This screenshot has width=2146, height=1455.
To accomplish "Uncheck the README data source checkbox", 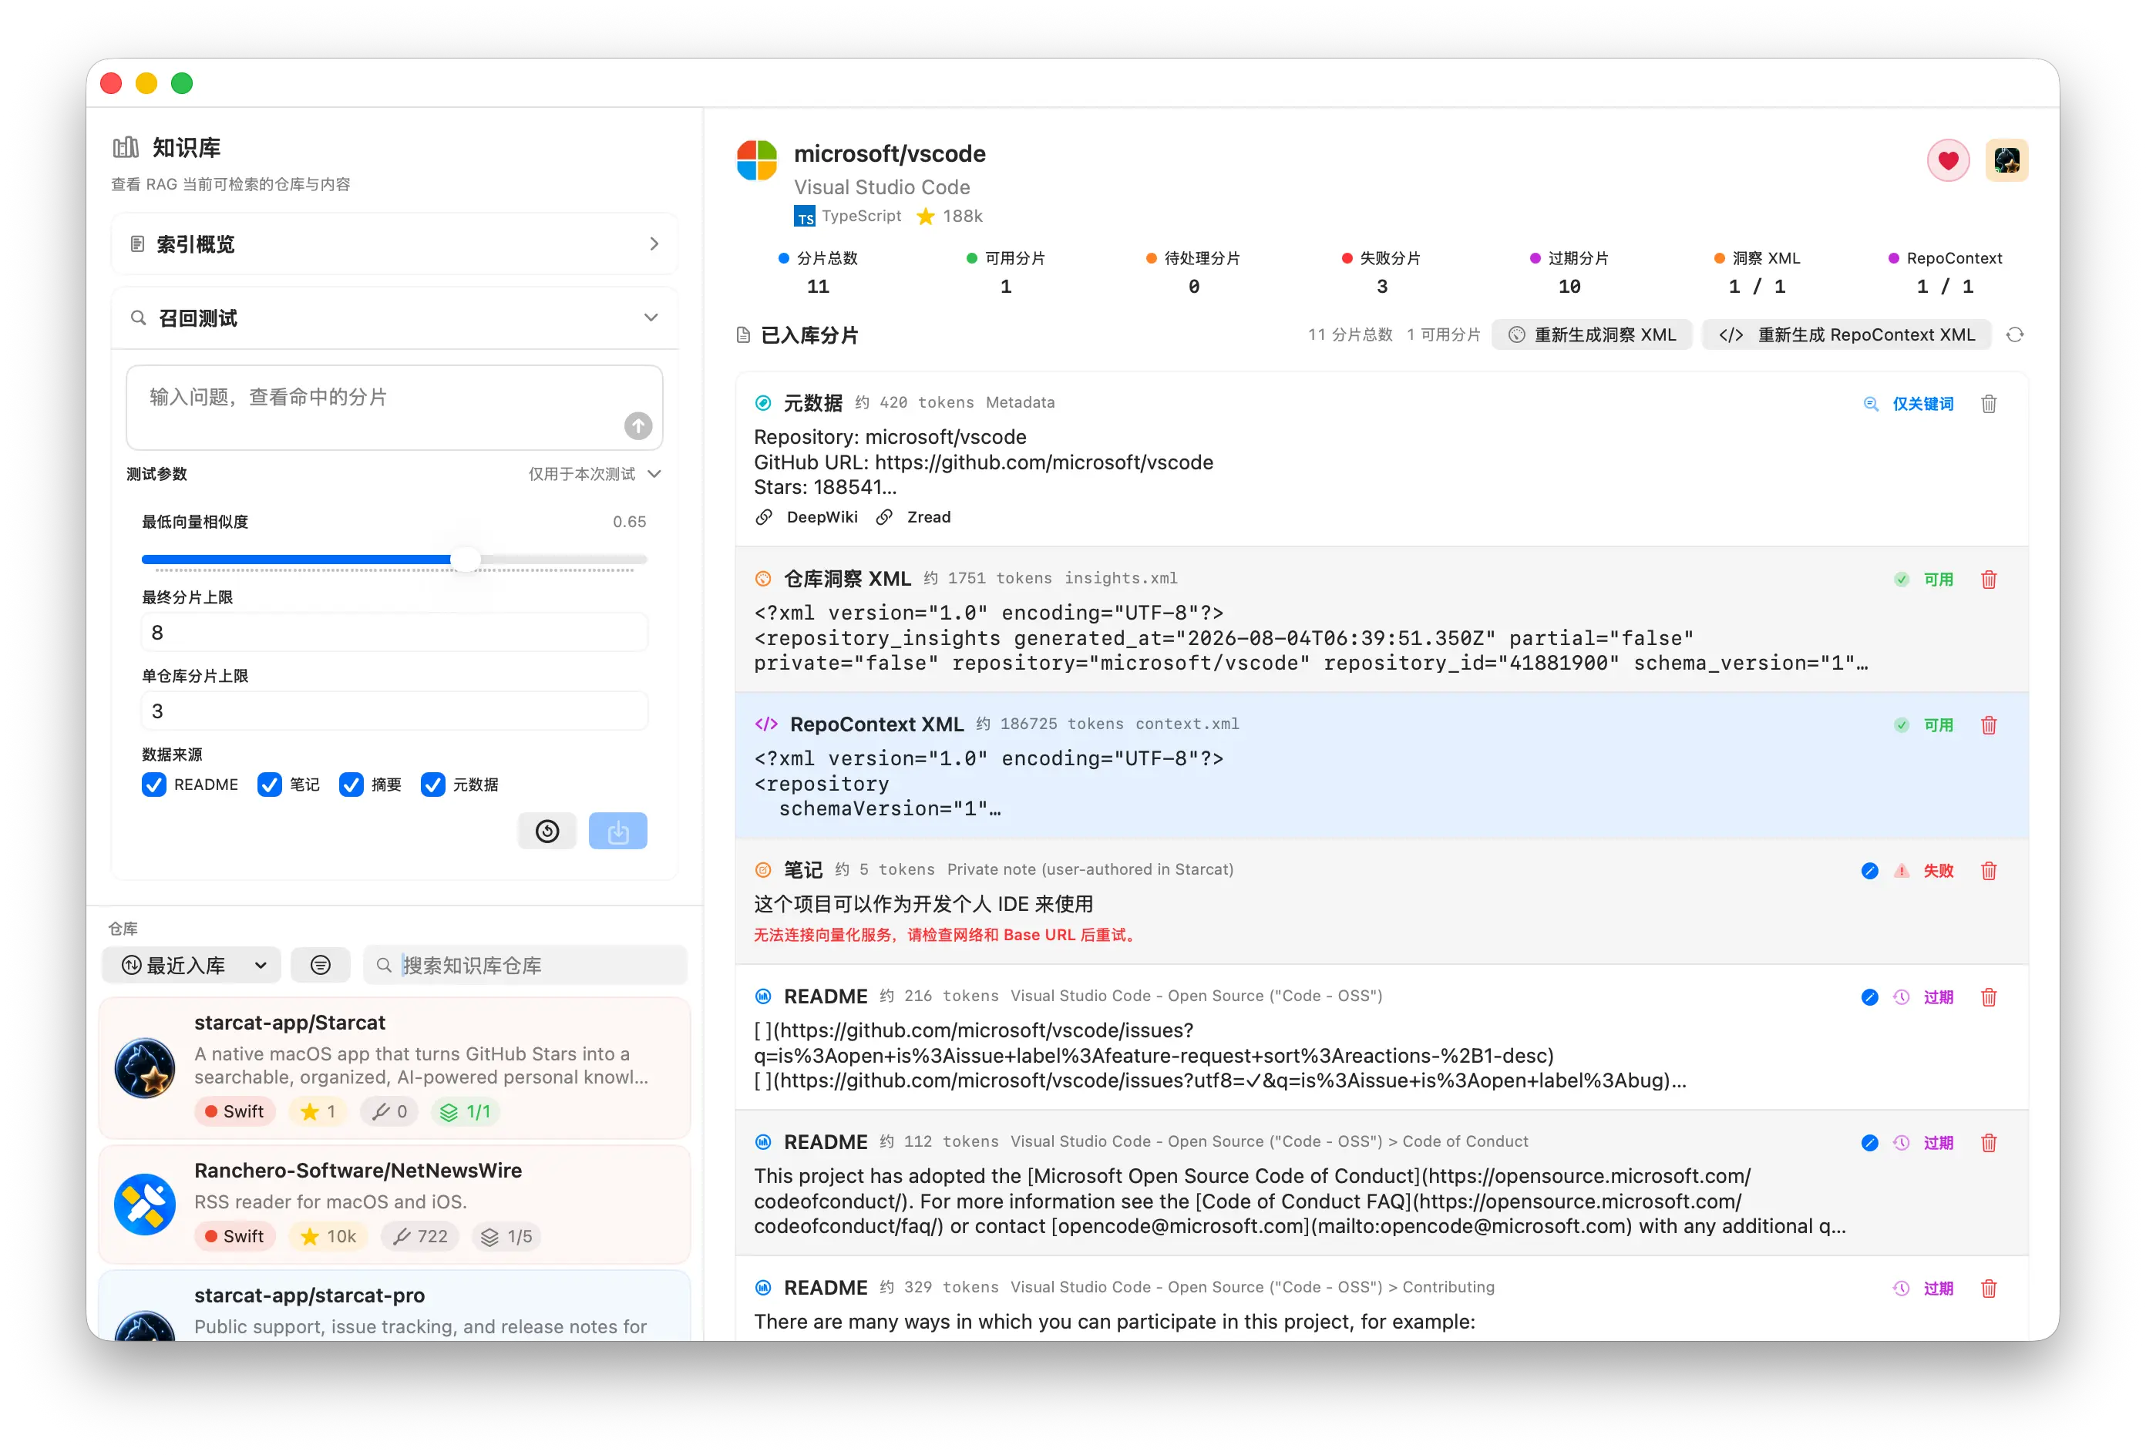I will point(154,785).
